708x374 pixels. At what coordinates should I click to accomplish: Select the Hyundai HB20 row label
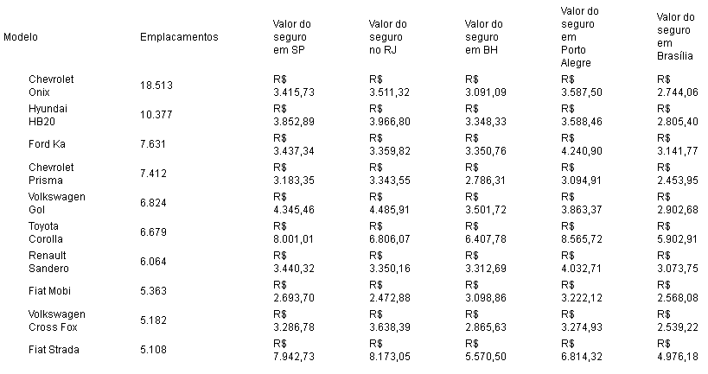click(x=48, y=115)
